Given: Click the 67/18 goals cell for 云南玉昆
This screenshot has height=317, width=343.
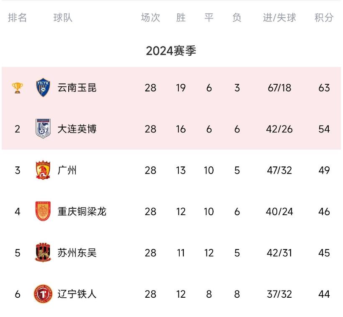Looking at the screenshot, I should tap(279, 88).
